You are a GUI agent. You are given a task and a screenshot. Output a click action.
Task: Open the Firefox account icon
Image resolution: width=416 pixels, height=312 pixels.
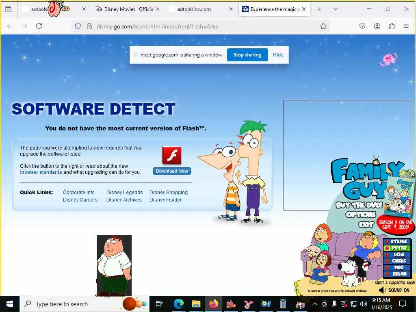377,26
